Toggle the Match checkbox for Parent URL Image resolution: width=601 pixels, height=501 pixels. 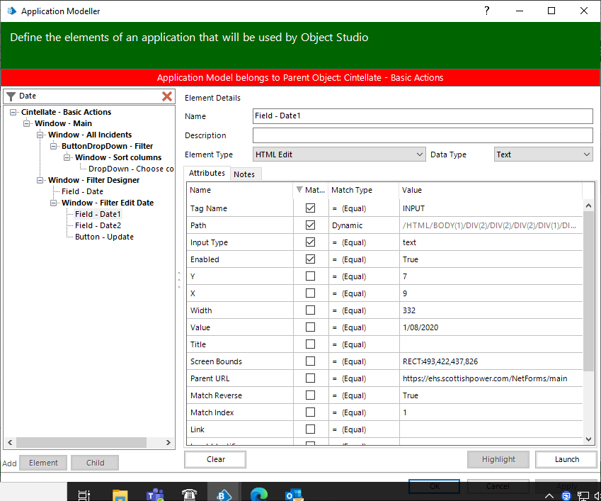310,378
